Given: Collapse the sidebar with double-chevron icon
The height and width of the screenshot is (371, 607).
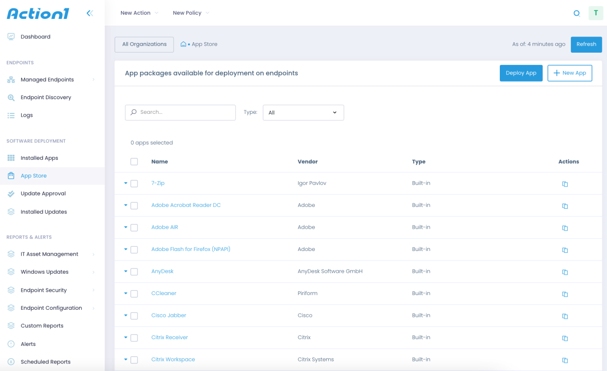Looking at the screenshot, I should tap(90, 13).
